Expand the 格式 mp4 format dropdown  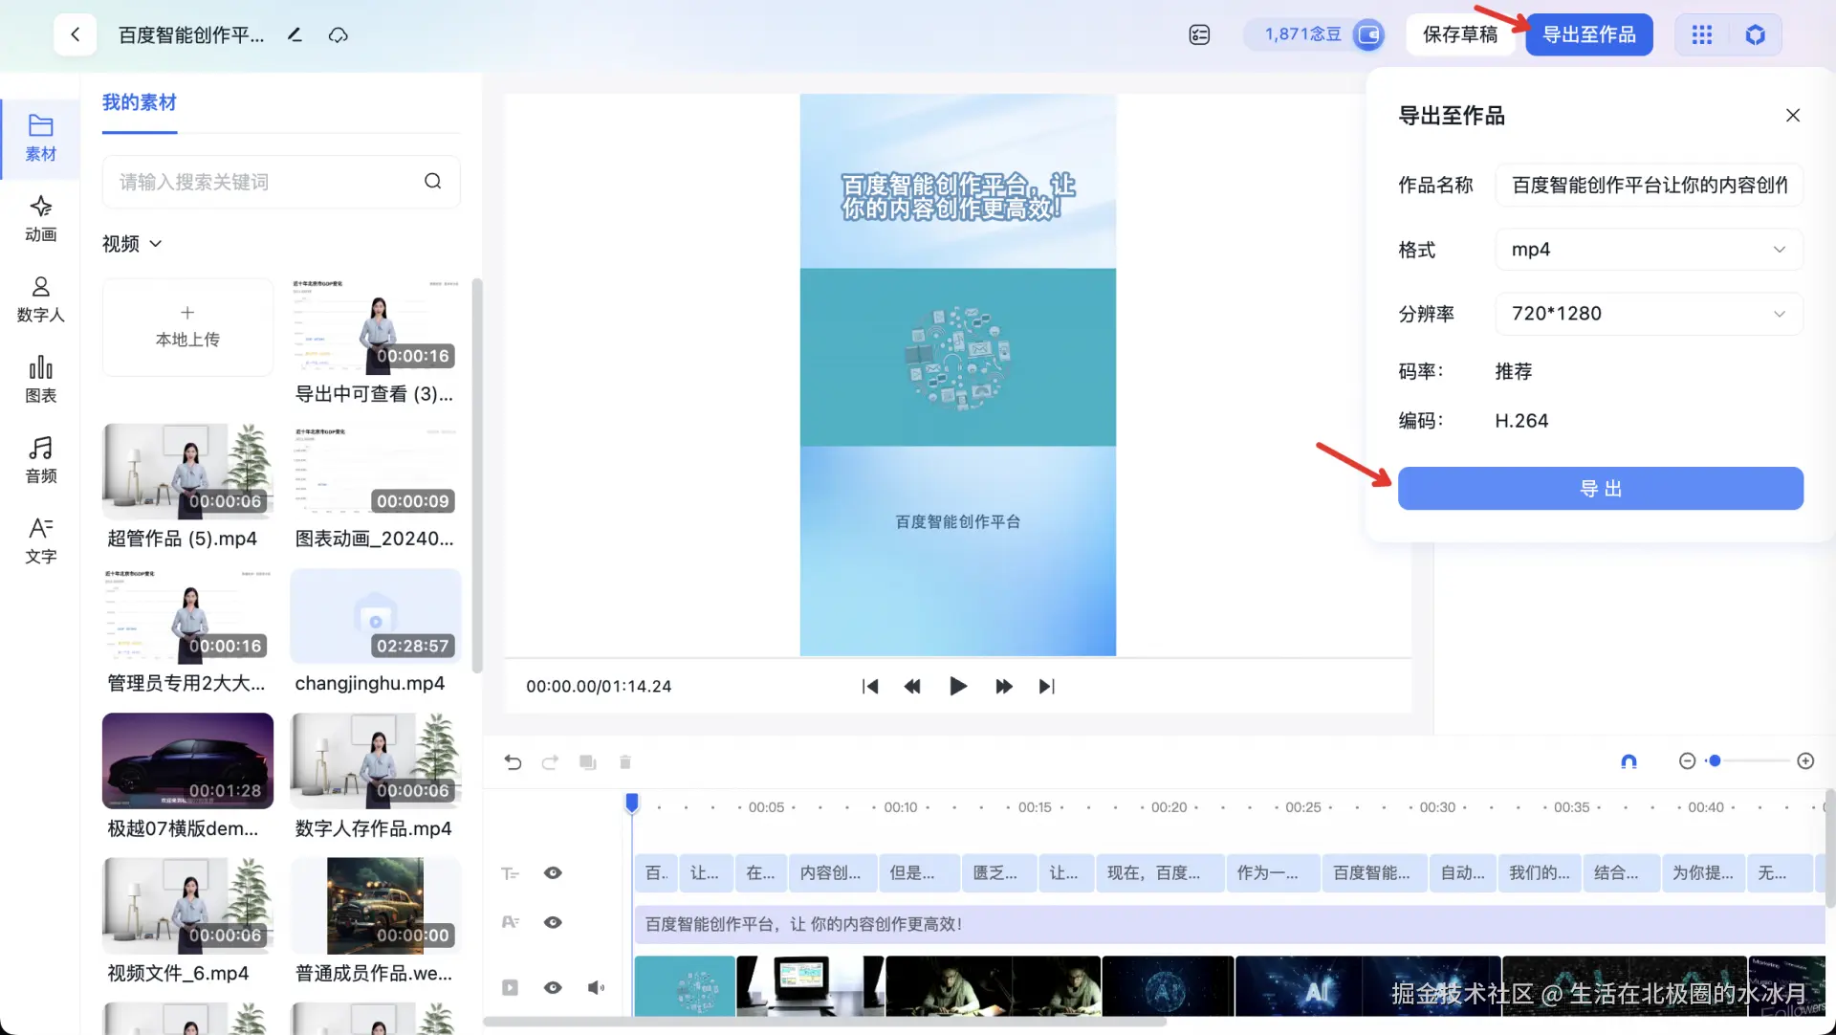(1648, 250)
